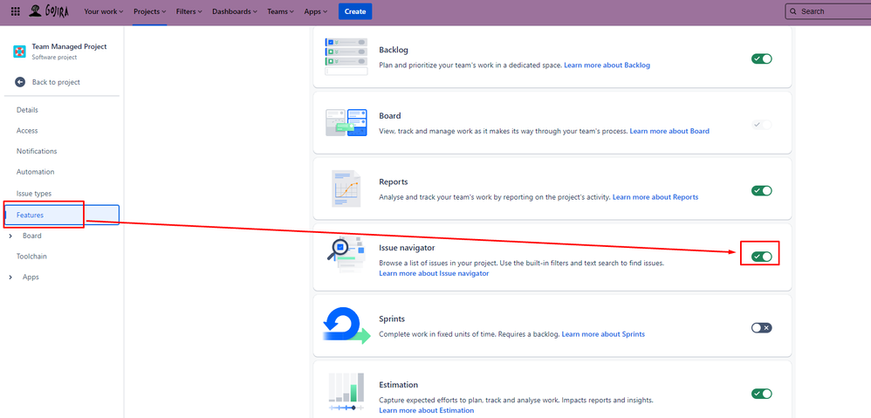Image resolution: width=871 pixels, height=418 pixels.
Task: Click the search magnifier icon
Action: pos(793,11)
